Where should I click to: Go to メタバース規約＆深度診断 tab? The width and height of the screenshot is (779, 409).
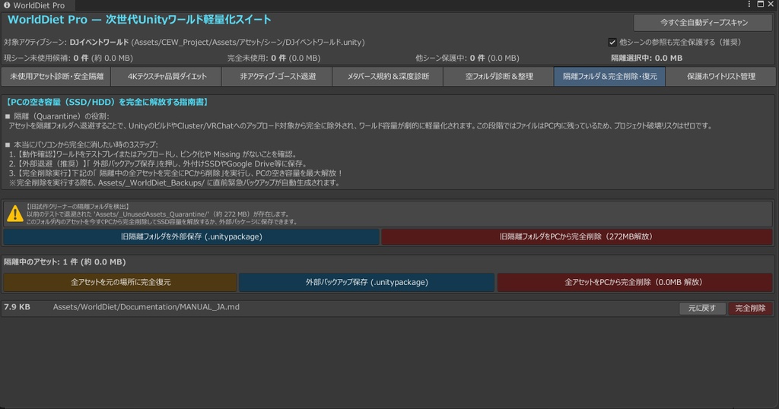[388, 77]
